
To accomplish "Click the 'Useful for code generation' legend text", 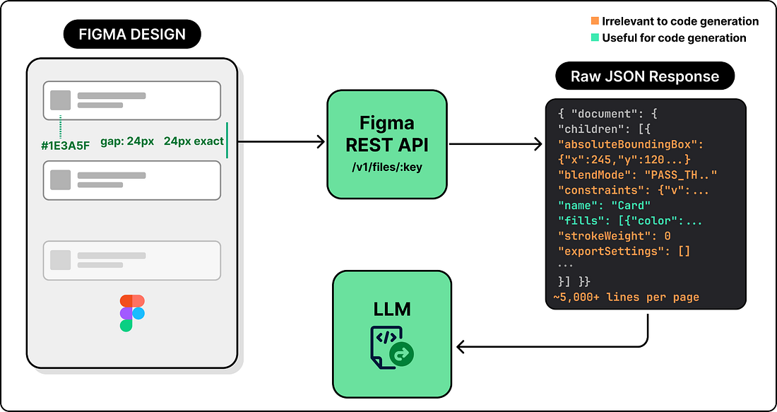I will [x=674, y=37].
